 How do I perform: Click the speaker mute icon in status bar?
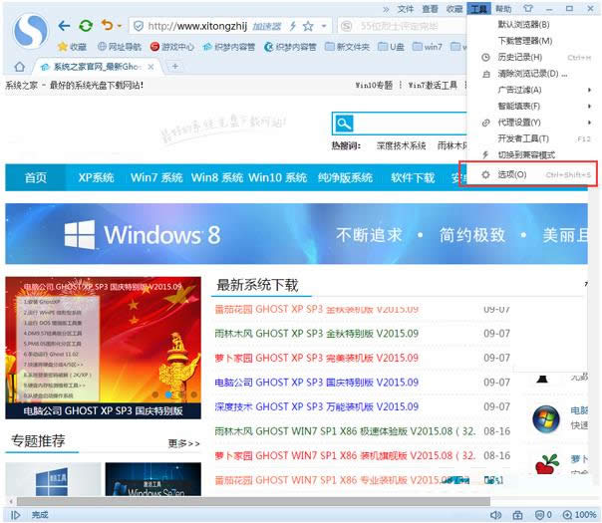coord(495,515)
